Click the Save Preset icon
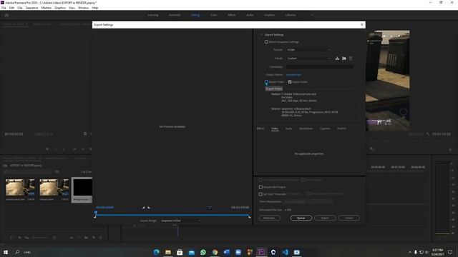The width and height of the screenshot is (458, 257). point(337,59)
